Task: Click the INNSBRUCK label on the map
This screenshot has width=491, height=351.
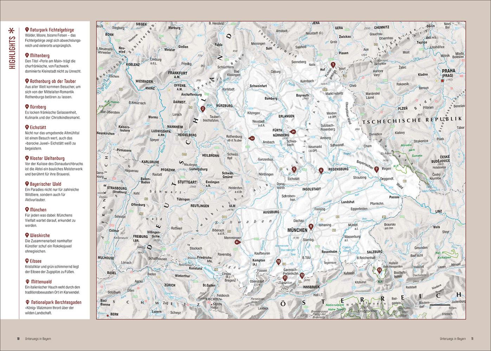Action: coord(311,287)
